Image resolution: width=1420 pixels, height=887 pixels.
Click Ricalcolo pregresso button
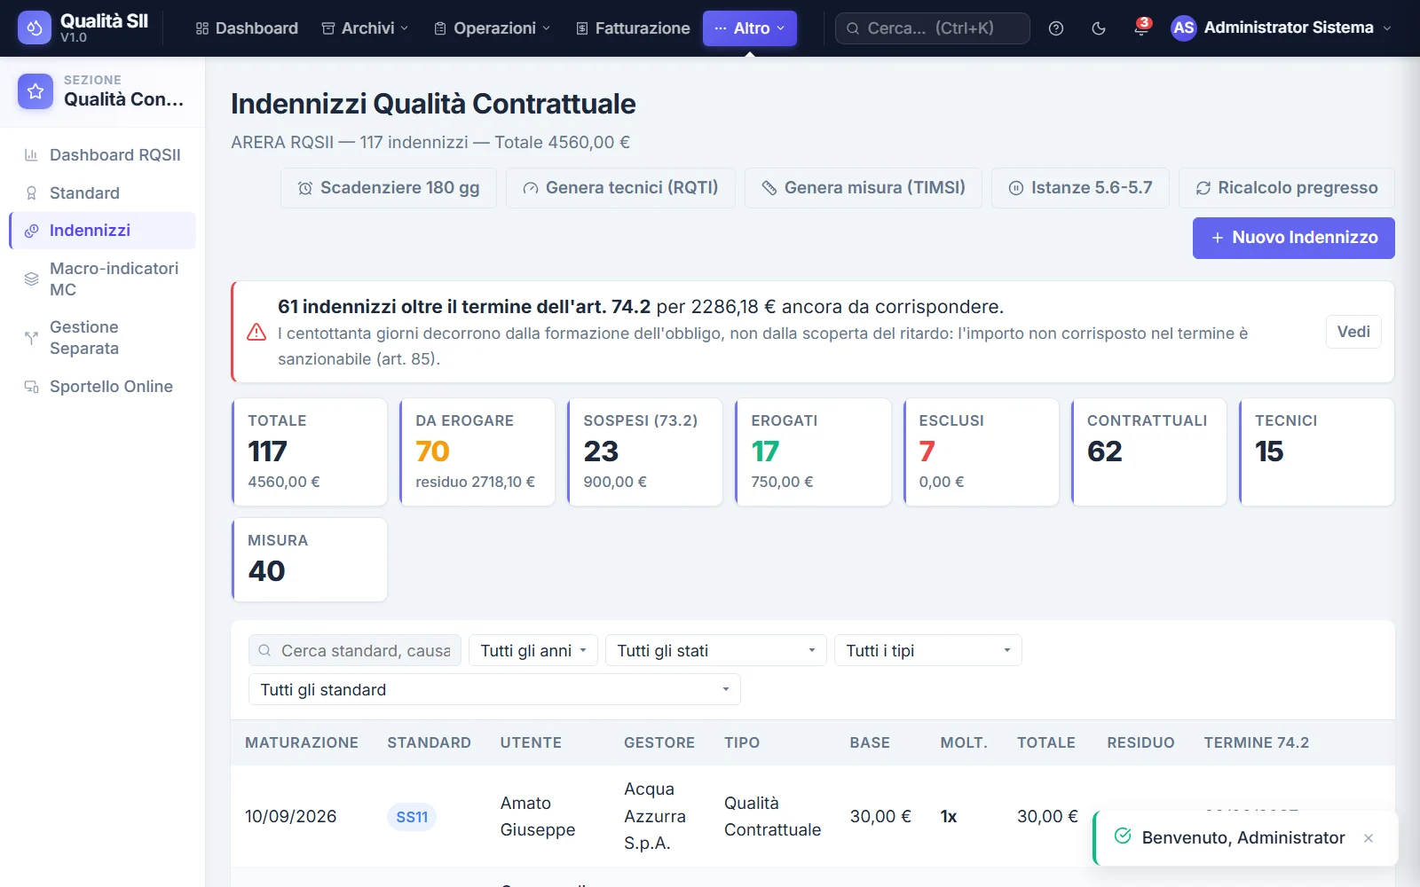coord(1287,188)
